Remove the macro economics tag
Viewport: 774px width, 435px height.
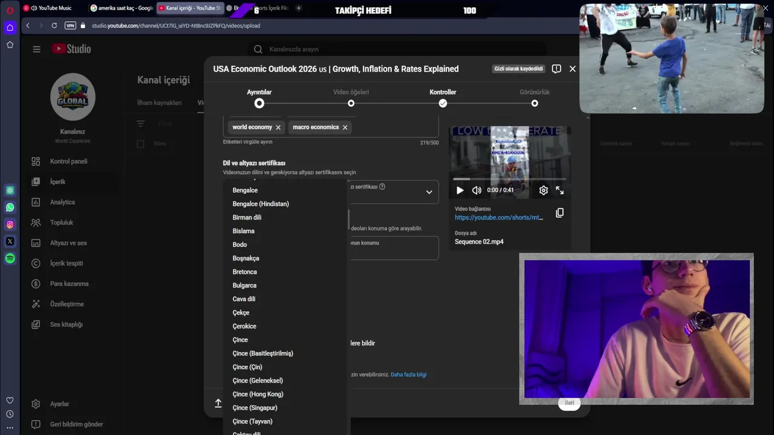click(x=345, y=127)
